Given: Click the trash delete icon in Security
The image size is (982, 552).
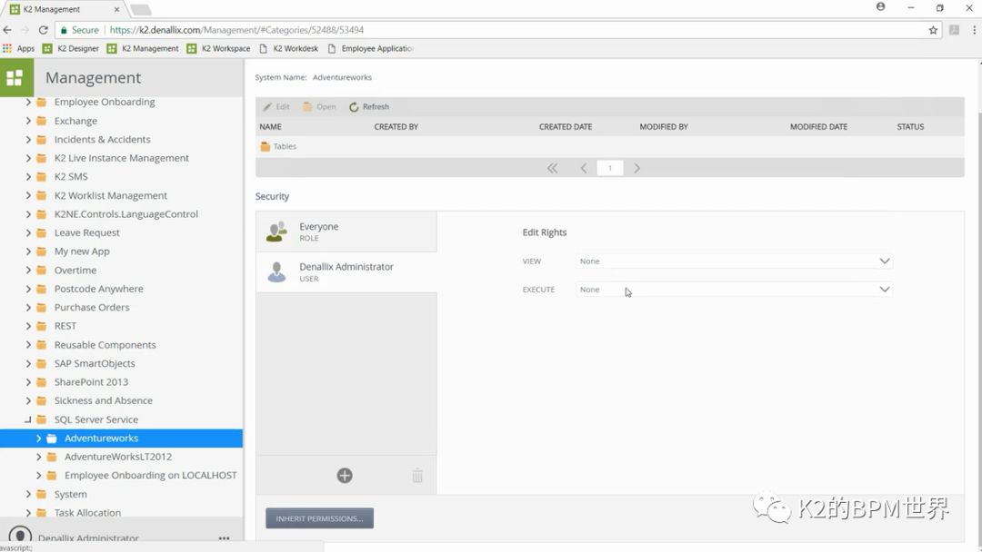Looking at the screenshot, I should [417, 476].
